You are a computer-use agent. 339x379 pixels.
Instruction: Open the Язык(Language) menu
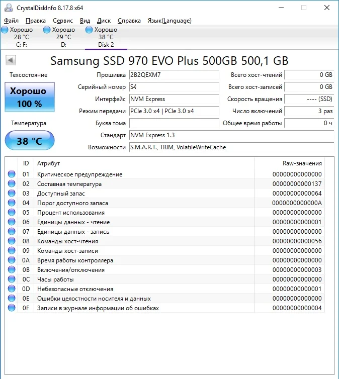click(169, 21)
